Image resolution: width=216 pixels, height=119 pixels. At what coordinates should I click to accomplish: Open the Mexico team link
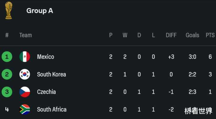coord(46,57)
